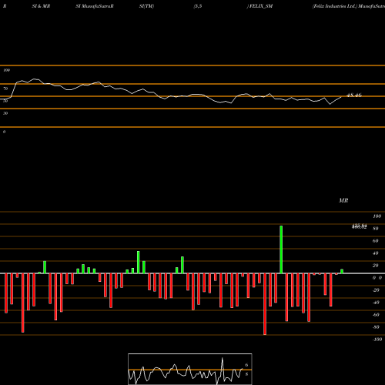Click the -100 label on MR axis
385x385 pixels.
click(x=377, y=340)
